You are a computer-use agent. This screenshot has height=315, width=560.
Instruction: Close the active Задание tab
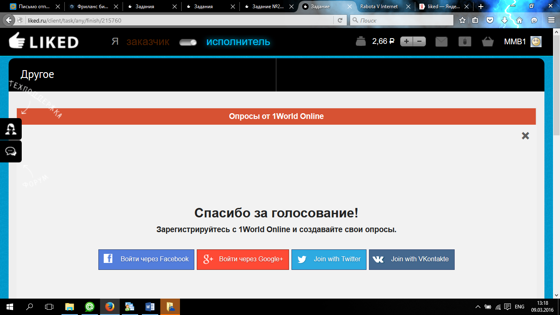(x=350, y=7)
